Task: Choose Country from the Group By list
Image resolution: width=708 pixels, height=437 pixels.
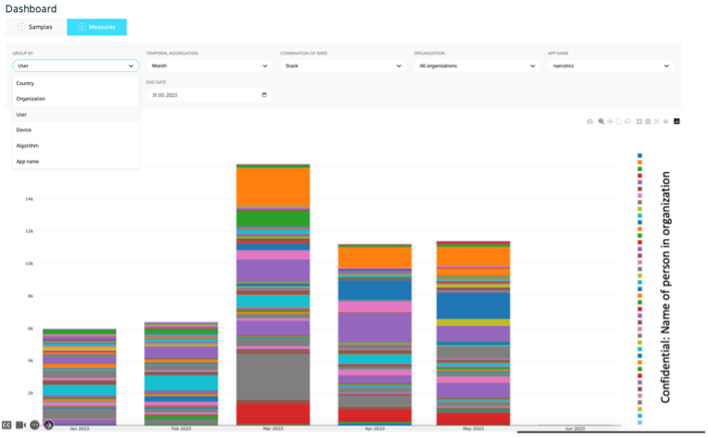Action: point(25,83)
